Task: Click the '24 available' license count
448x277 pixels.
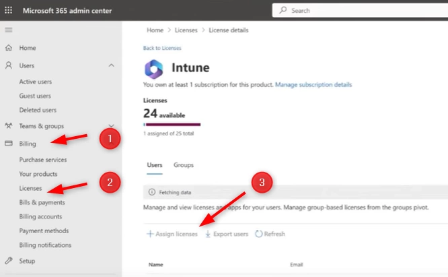Action: pos(164,114)
